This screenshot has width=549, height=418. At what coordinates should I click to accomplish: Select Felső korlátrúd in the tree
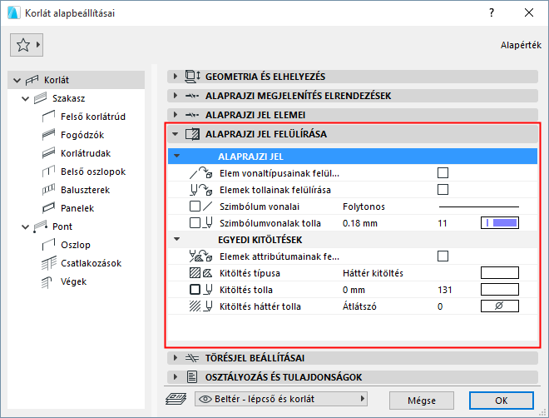(93, 117)
